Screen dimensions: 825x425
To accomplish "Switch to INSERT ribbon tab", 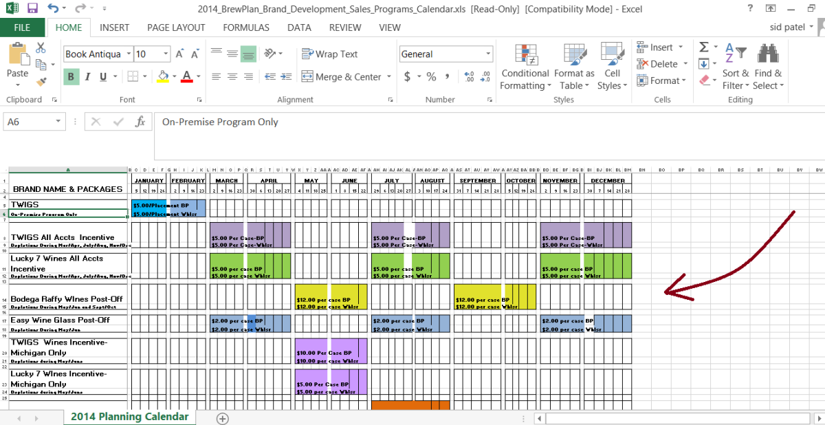I will [114, 28].
